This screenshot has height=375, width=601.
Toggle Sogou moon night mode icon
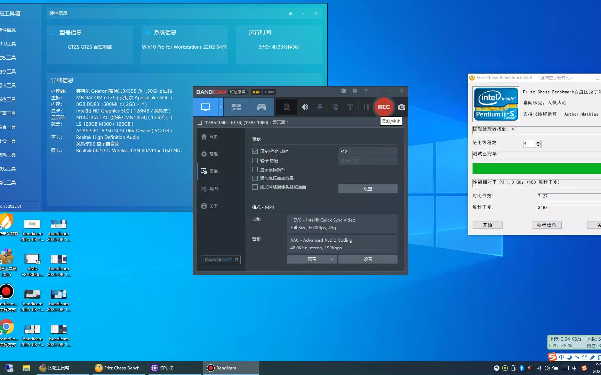569,357
